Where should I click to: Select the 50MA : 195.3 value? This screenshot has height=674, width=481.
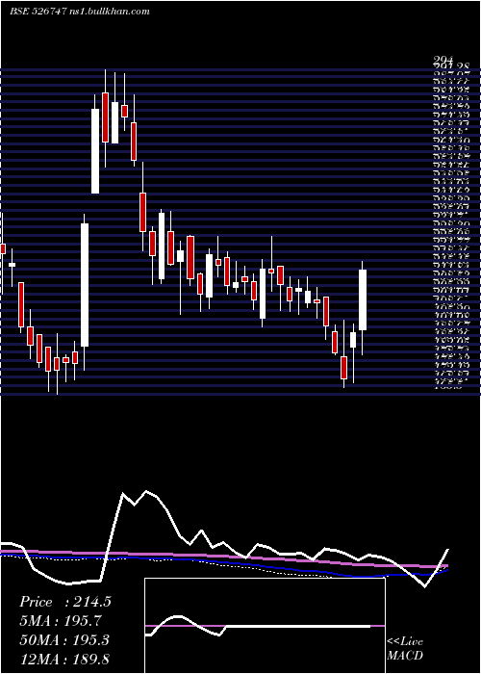click(x=64, y=640)
